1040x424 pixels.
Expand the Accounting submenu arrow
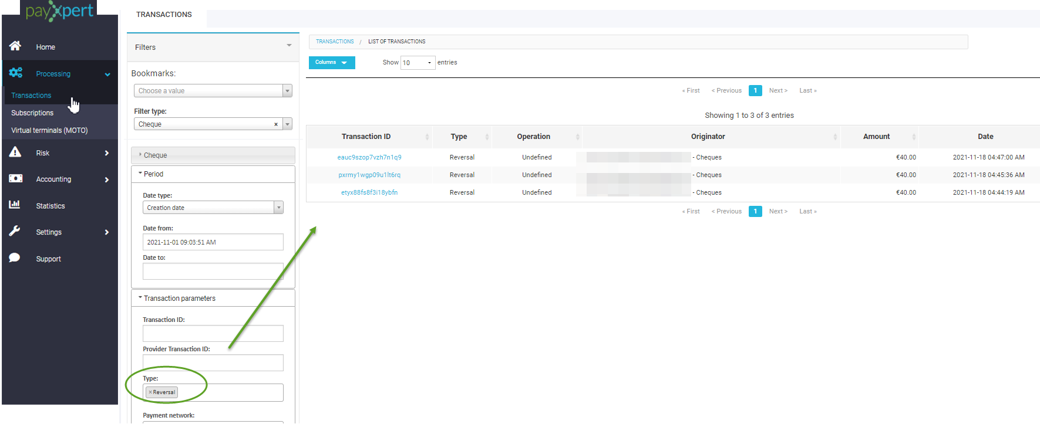[x=107, y=180]
